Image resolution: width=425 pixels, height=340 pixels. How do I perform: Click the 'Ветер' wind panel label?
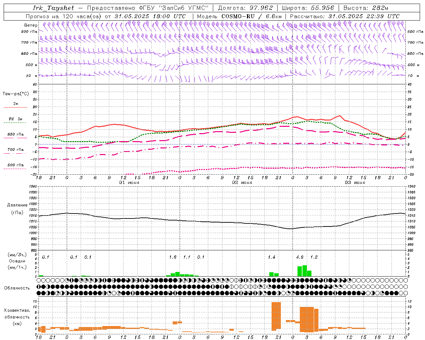(x=31, y=25)
